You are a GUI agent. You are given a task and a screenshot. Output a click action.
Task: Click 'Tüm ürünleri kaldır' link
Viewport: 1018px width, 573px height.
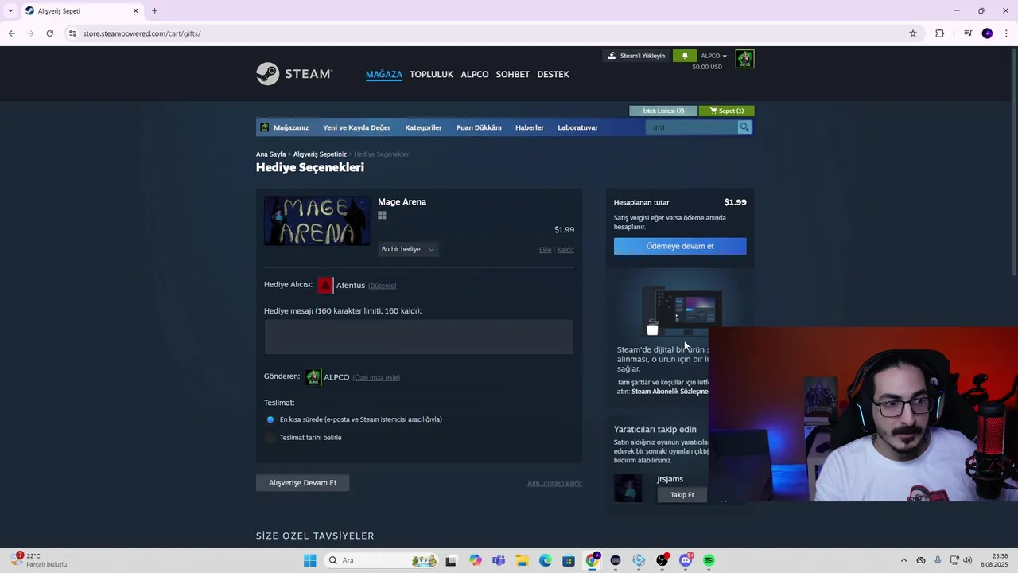click(554, 483)
